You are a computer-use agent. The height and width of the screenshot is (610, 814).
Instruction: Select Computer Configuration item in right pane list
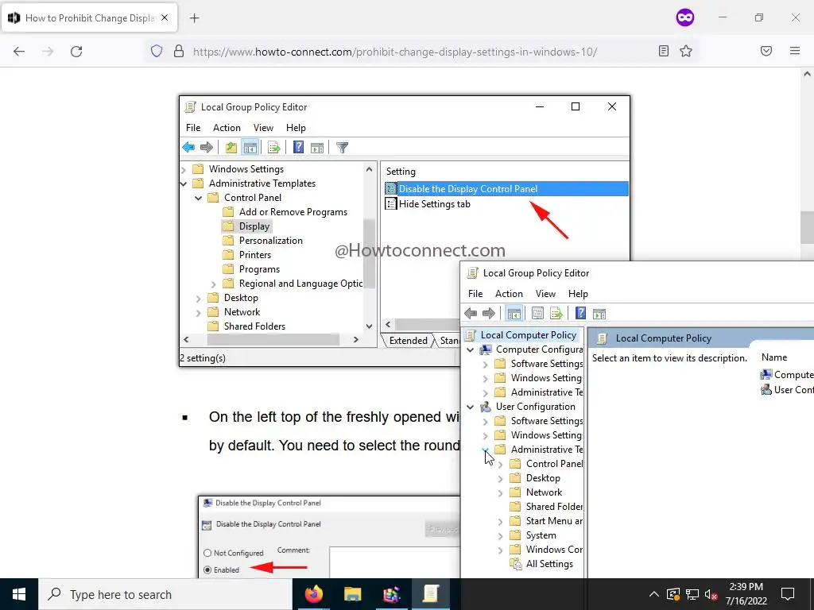coord(787,375)
